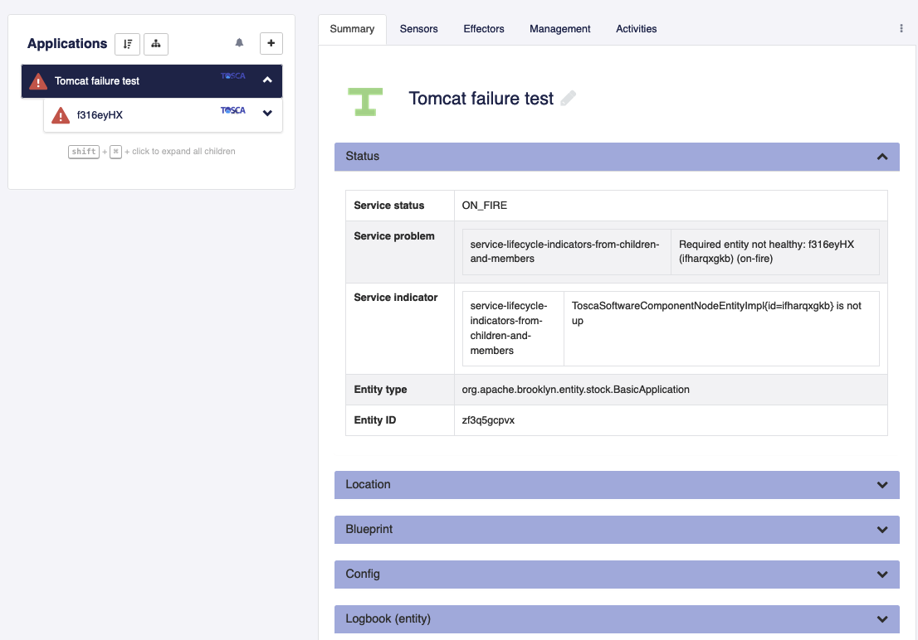
Task: Select Tomcat failure test in the tree
Action: tap(152, 81)
